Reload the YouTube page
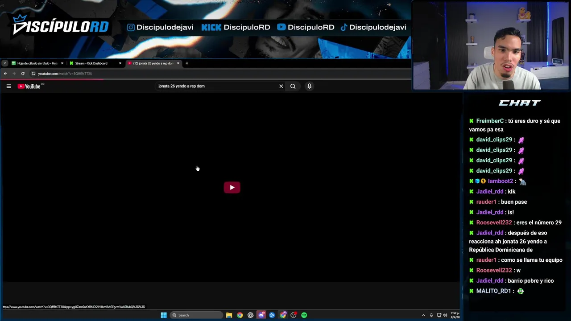The width and height of the screenshot is (571, 321). click(23, 74)
